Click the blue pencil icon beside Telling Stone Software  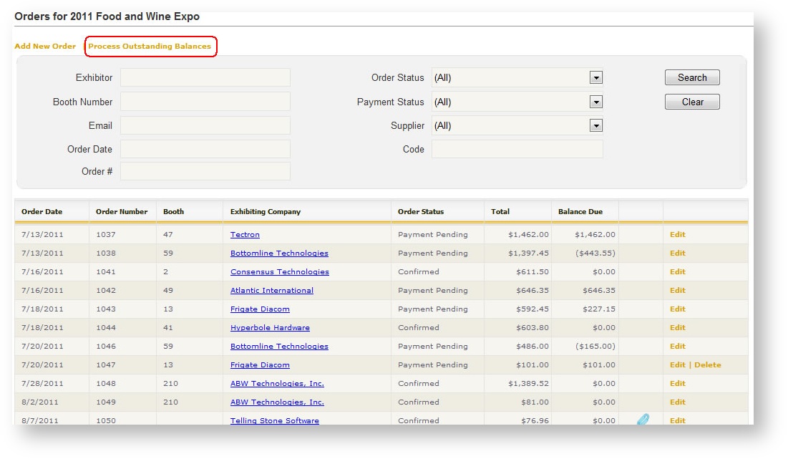(x=642, y=419)
